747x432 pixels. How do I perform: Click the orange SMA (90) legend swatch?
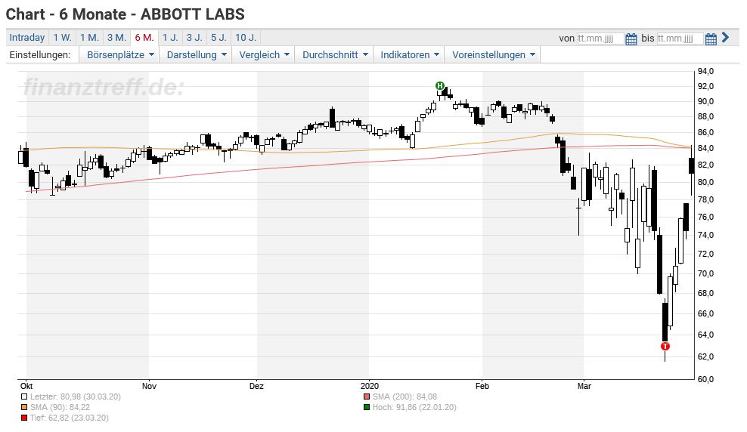(x=24, y=407)
